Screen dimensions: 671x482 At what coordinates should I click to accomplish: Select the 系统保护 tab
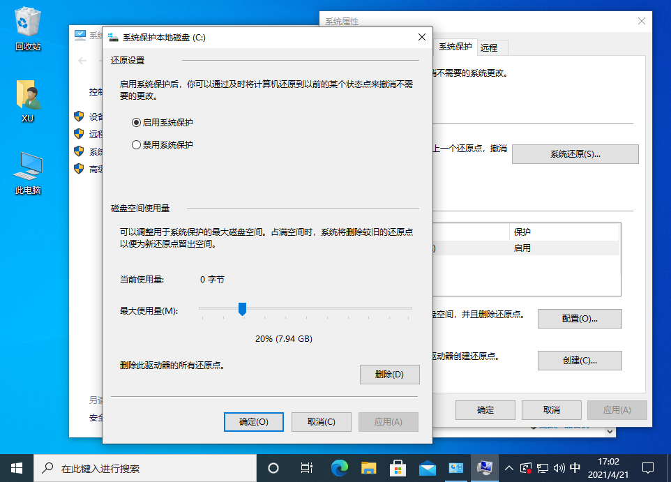click(454, 47)
